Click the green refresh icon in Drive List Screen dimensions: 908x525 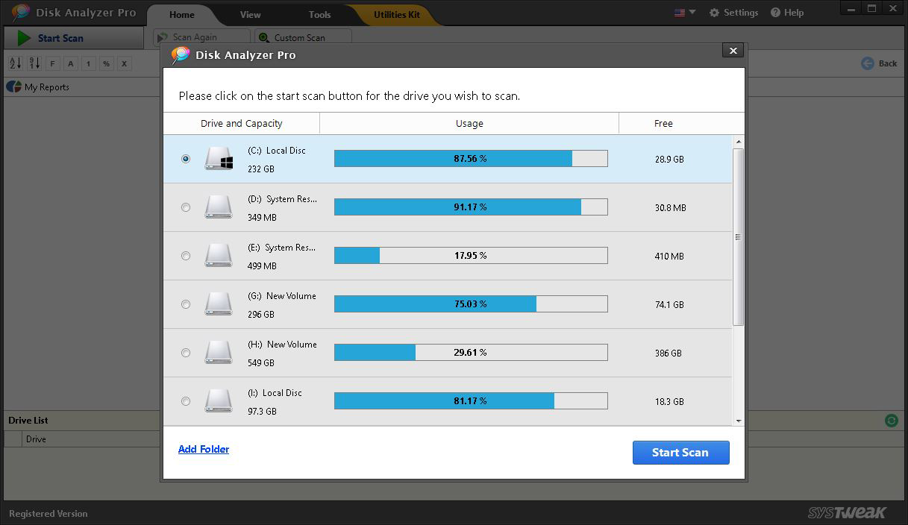tap(892, 421)
